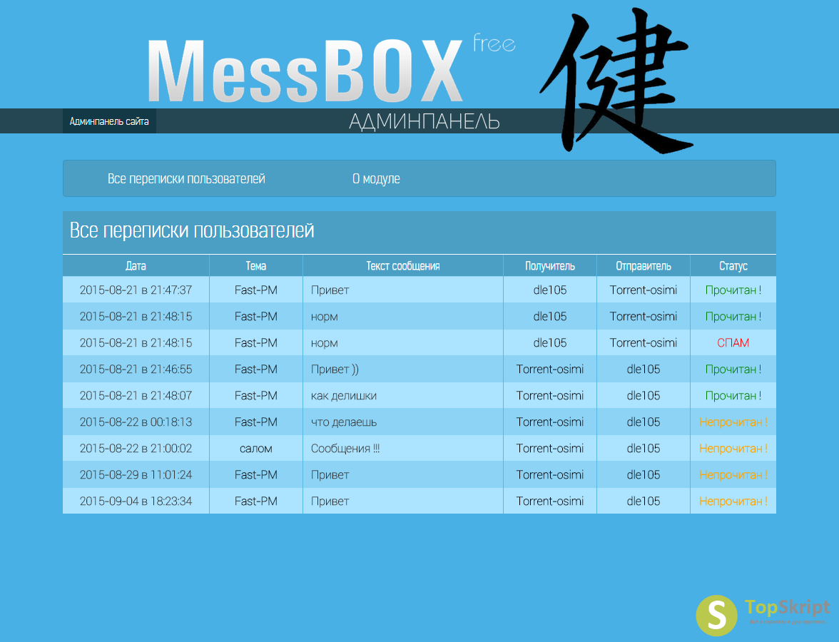Click the red "СПАМ" status
Image resolution: width=839 pixels, height=642 pixels.
(x=733, y=343)
